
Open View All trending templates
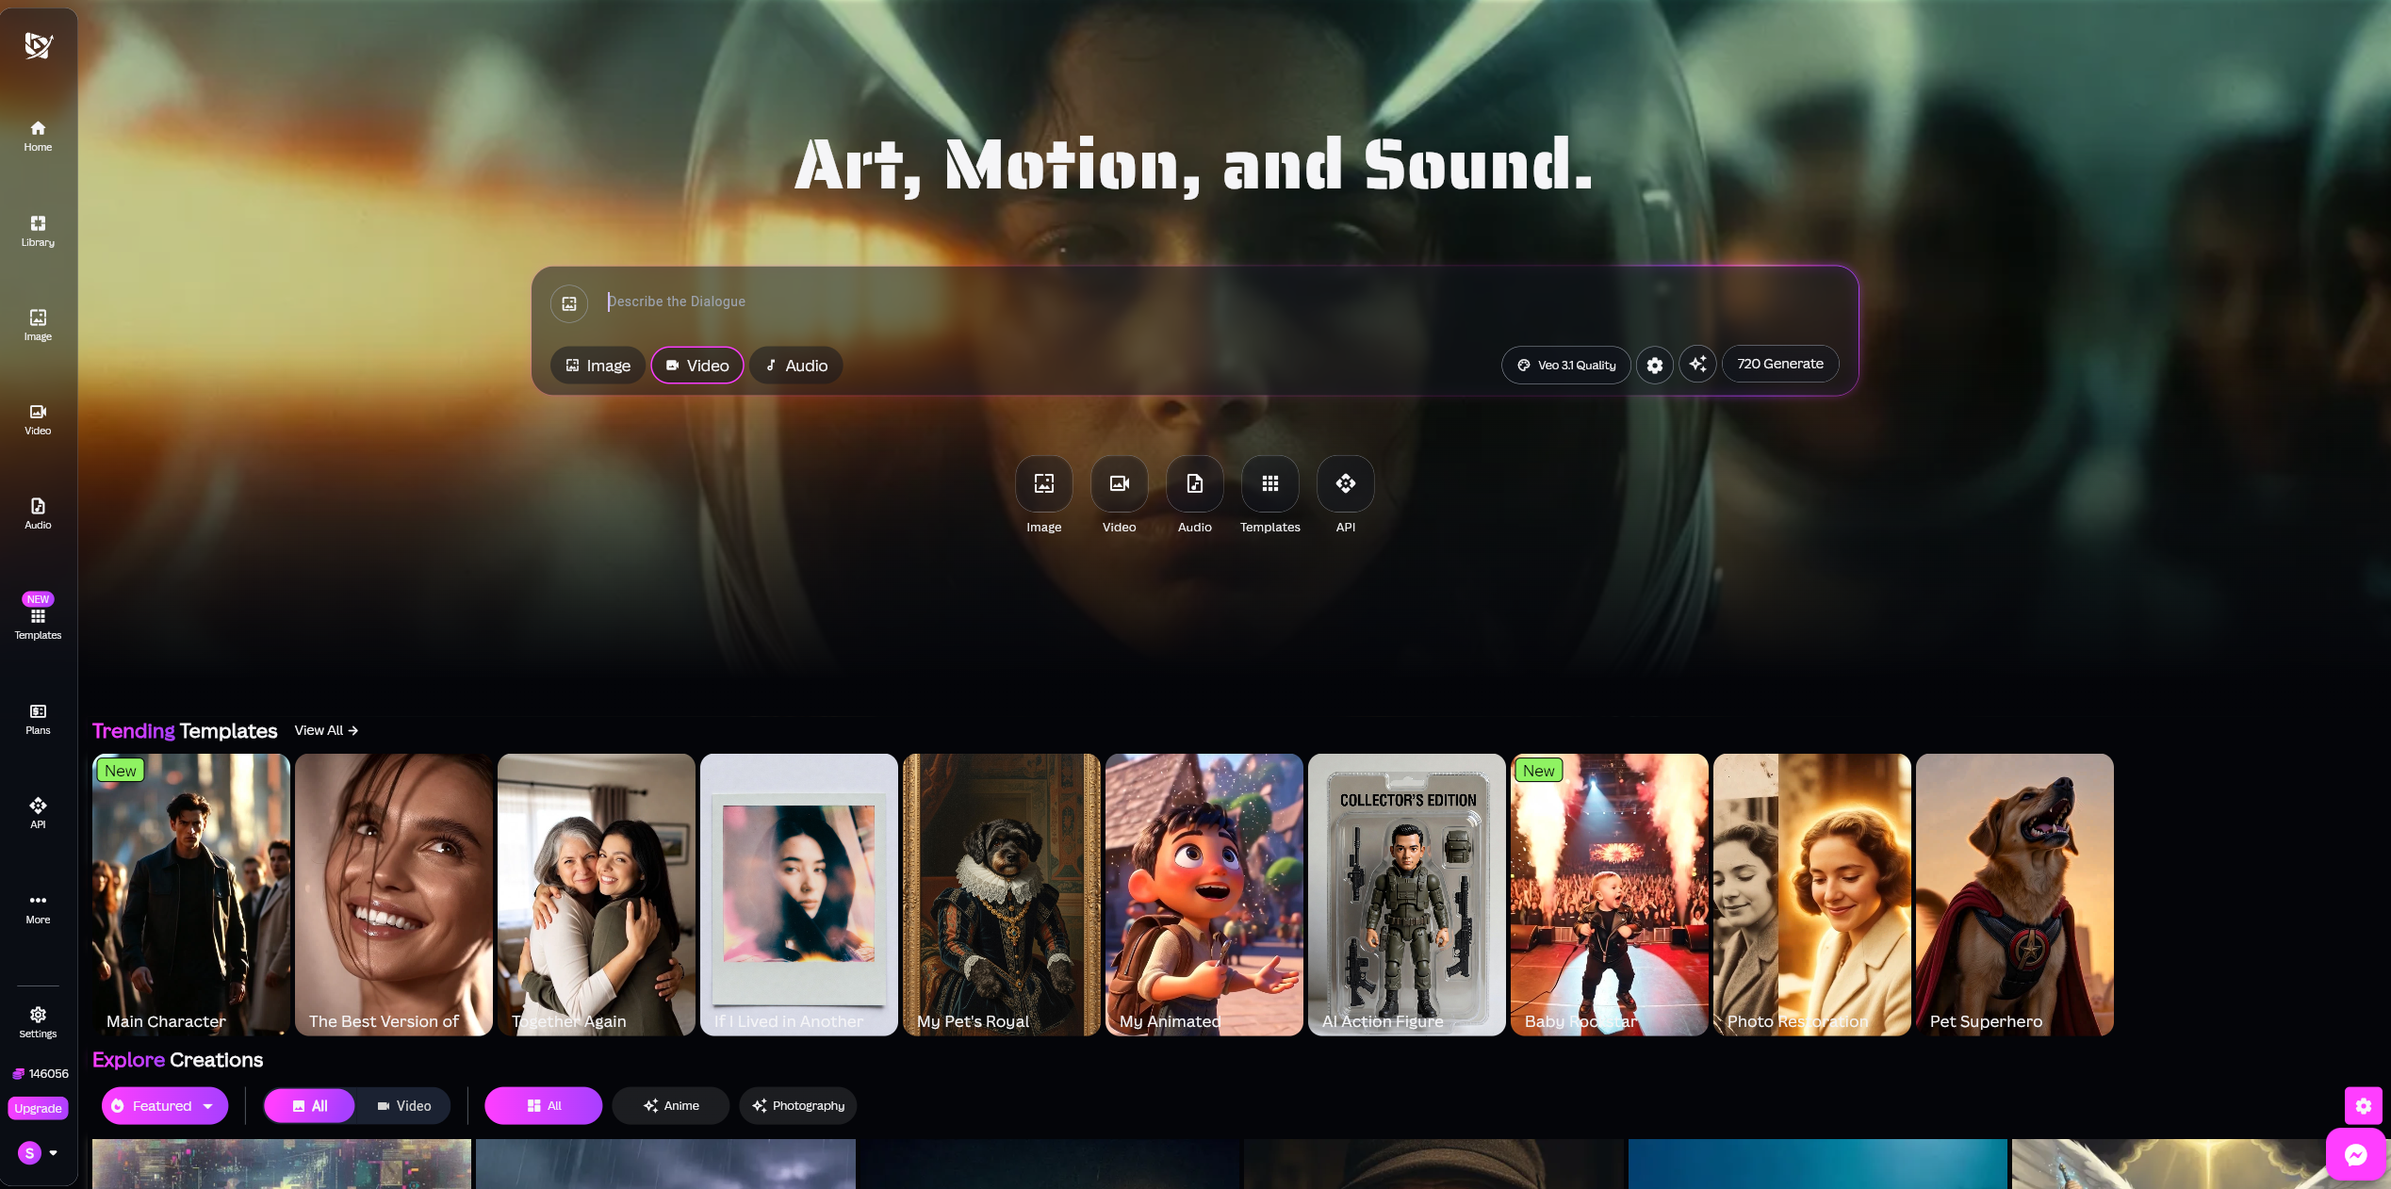(x=325, y=730)
